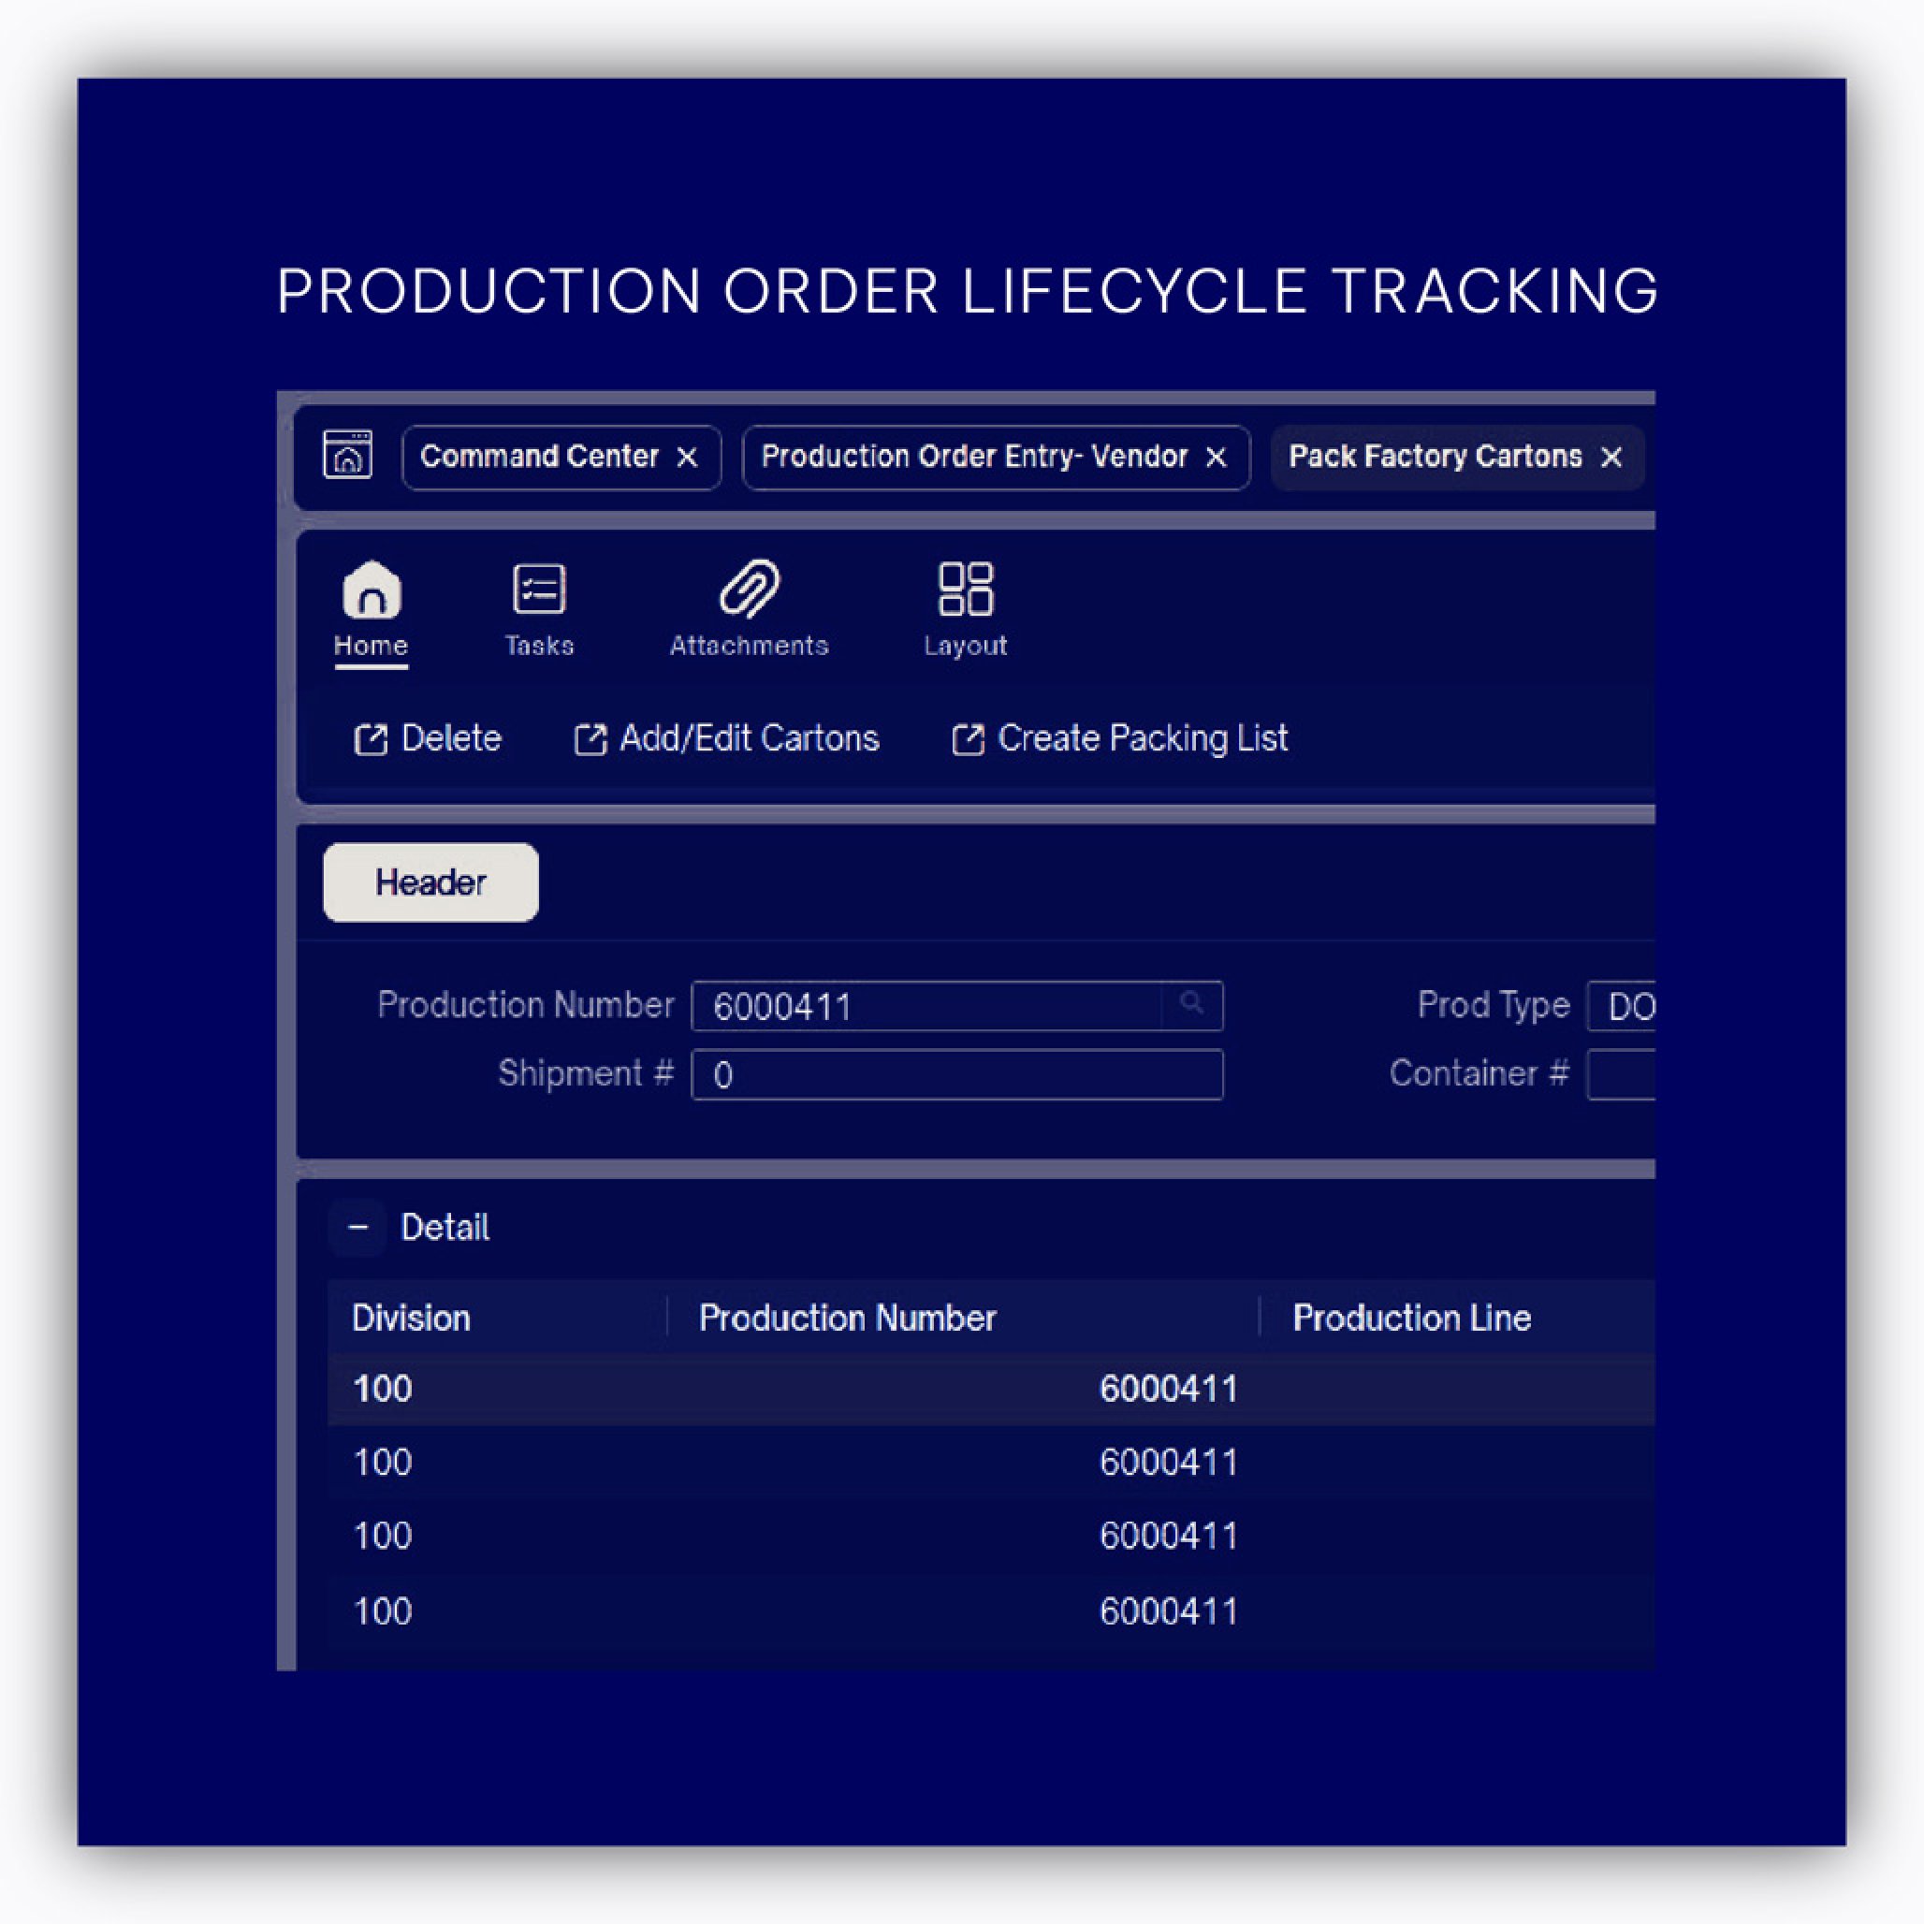The width and height of the screenshot is (1924, 1924).
Task: Close the Pack Factory Cartons tab
Action: [1611, 457]
